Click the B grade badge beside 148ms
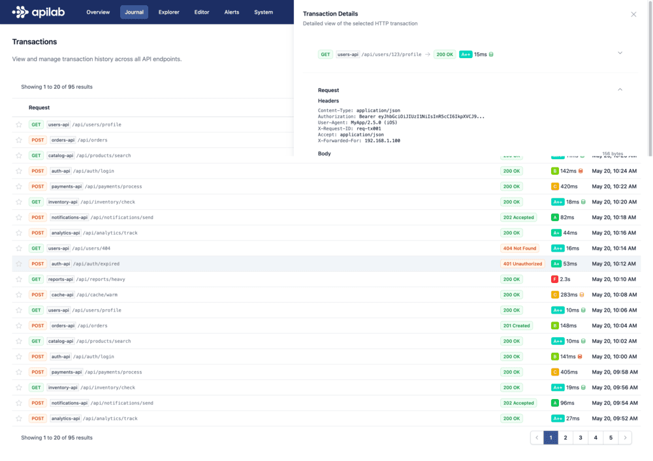This screenshot has width=653, height=461. pos(554,325)
